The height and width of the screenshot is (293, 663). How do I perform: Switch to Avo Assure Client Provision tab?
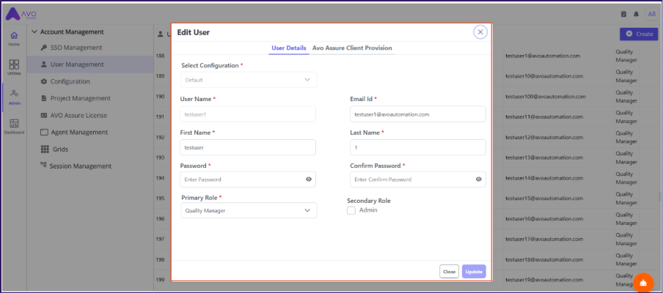[x=351, y=48]
